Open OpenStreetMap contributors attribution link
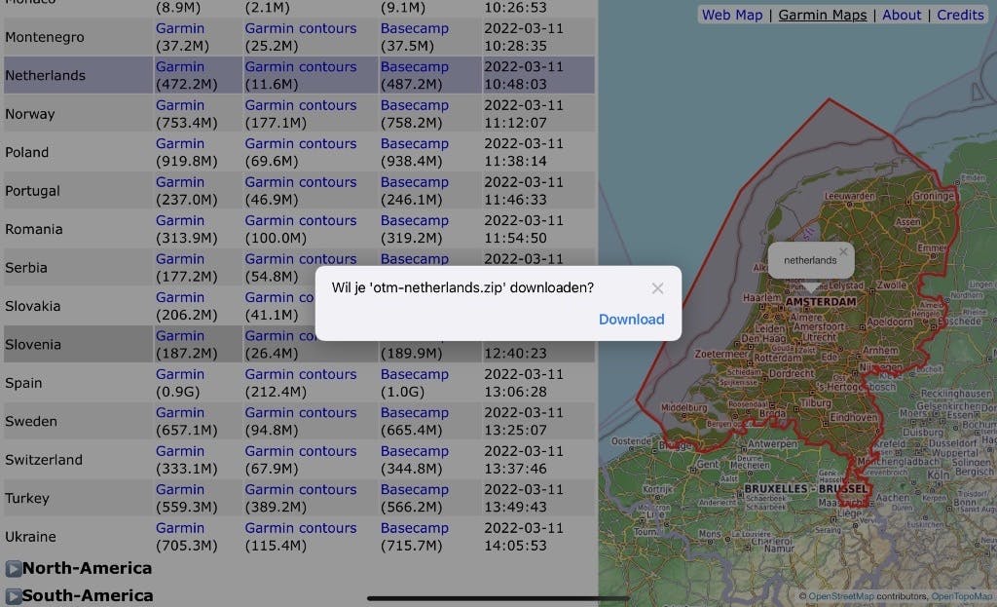Viewport: 997px width, 607px height. coord(840,597)
